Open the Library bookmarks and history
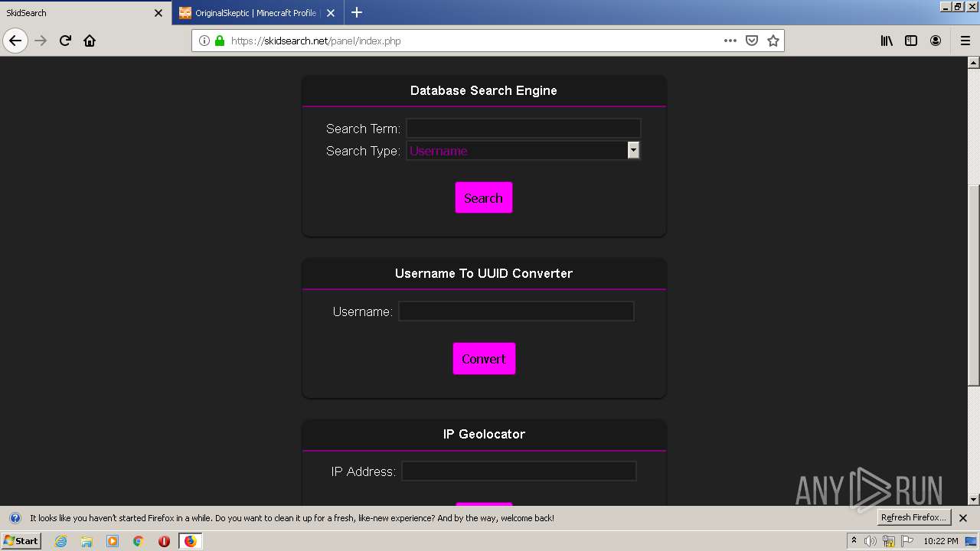This screenshot has height=551, width=980. tap(887, 41)
